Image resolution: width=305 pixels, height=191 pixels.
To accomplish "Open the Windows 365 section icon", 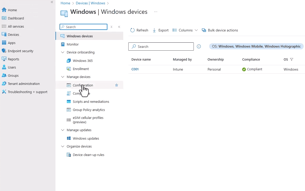I will tap(69, 60).
